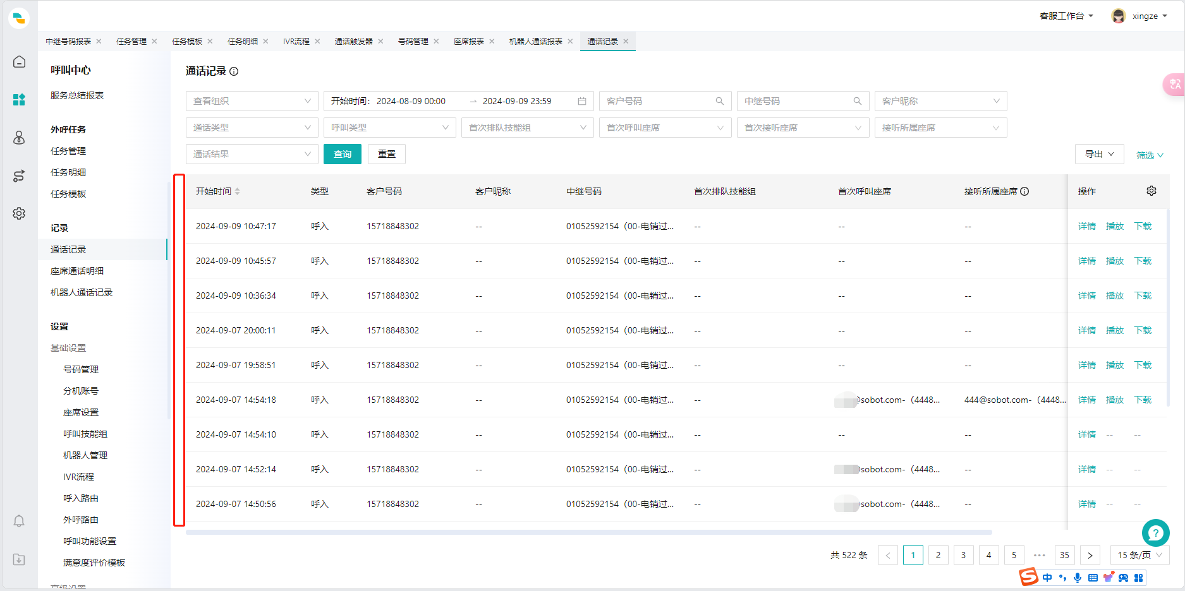Open the calendar icon in date range field
The width and height of the screenshot is (1185, 591).
pyautogui.click(x=582, y=101)
